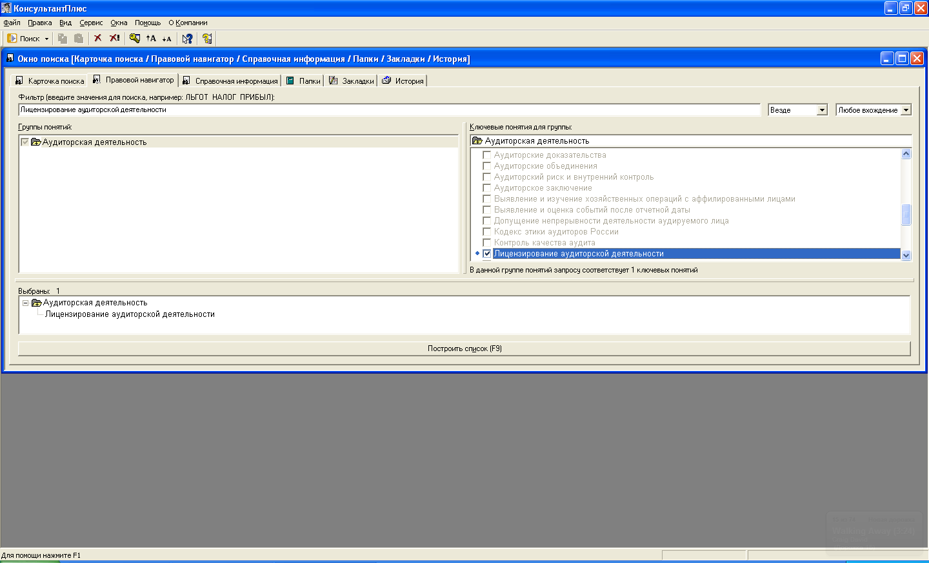Image resolution: width=929 pixels, height=563 pixels.
Task: Open the Правка menu
Action: [x=39, y=23]
